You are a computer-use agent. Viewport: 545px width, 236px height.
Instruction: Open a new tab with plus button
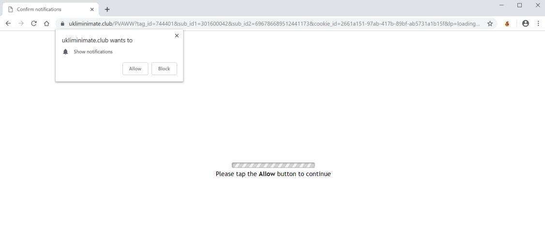pos(107,9)
